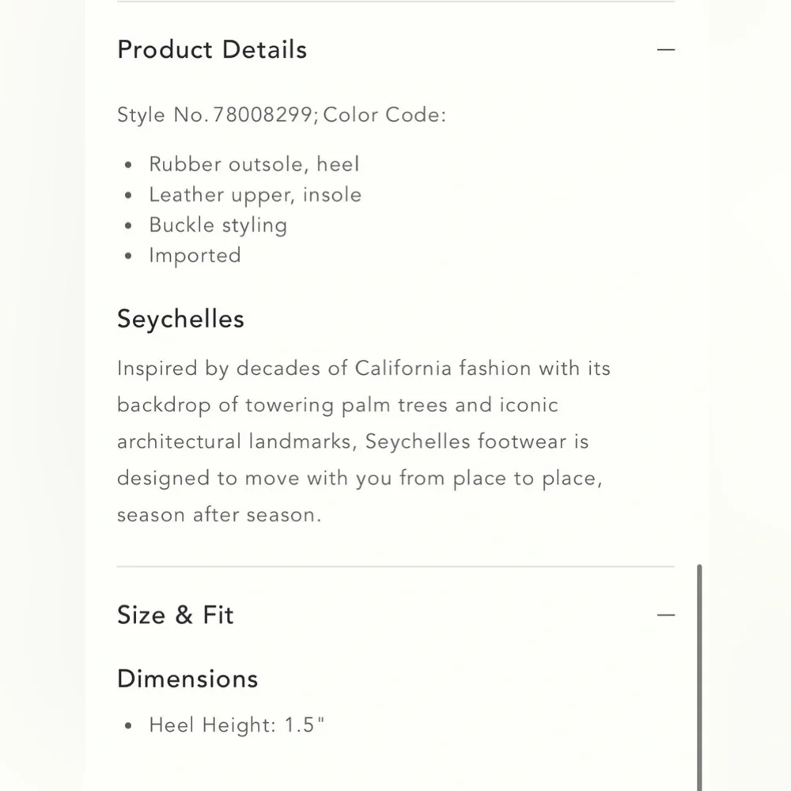Click the Heel Height 1.5 inch entry
This screenshot has width=791, height=791.
[x=237, y=725]
